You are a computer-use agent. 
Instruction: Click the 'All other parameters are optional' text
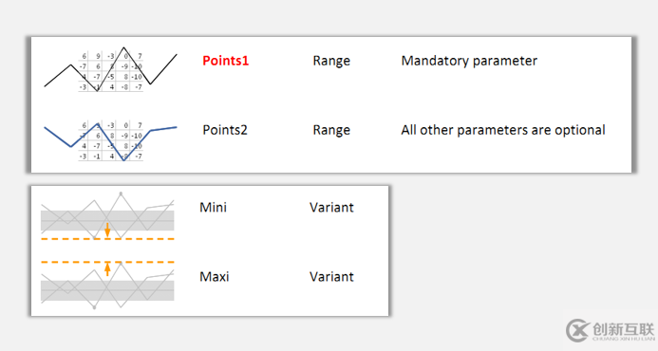502,130
